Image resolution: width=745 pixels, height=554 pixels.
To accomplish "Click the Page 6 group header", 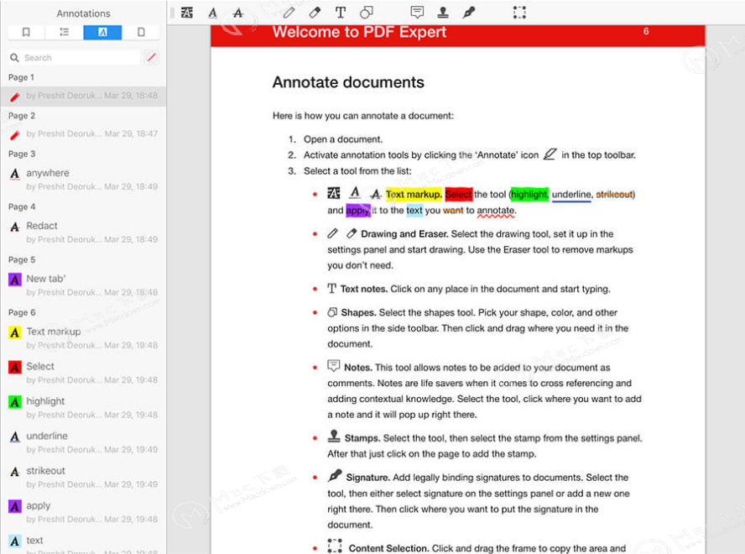I will click(x=22, y=312).
